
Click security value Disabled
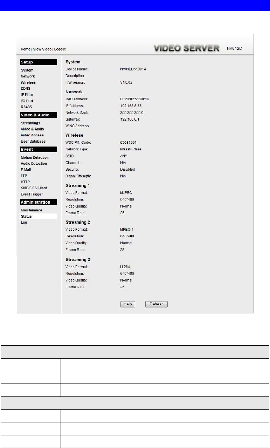tap(127, 170)
